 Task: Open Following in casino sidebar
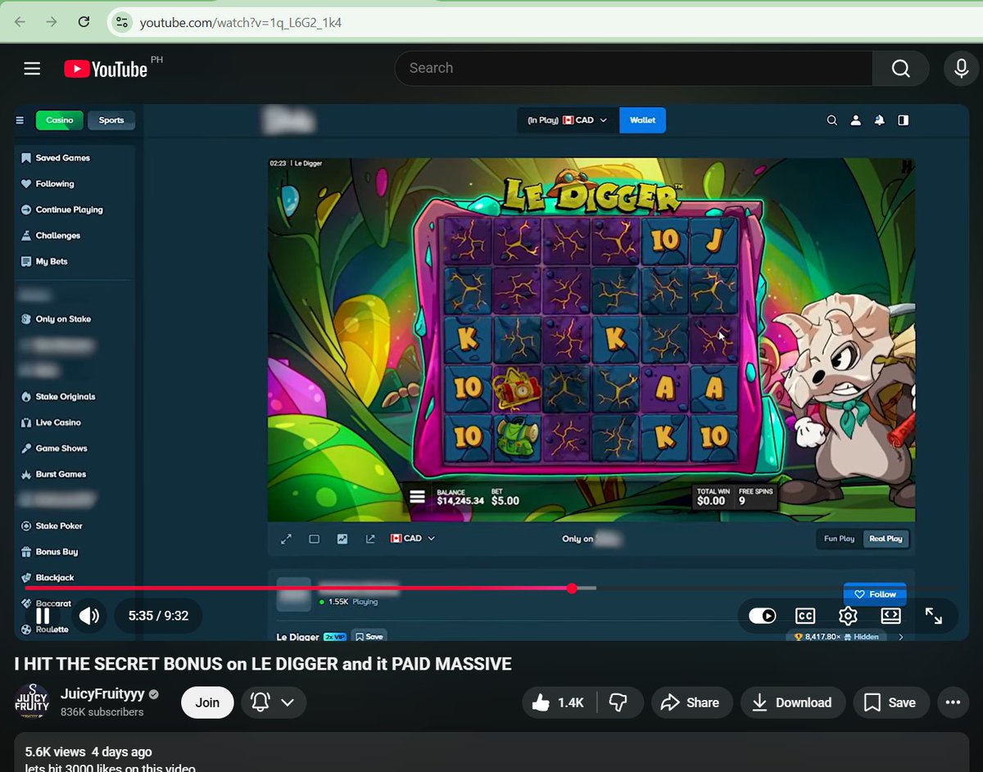coord(48,184)
